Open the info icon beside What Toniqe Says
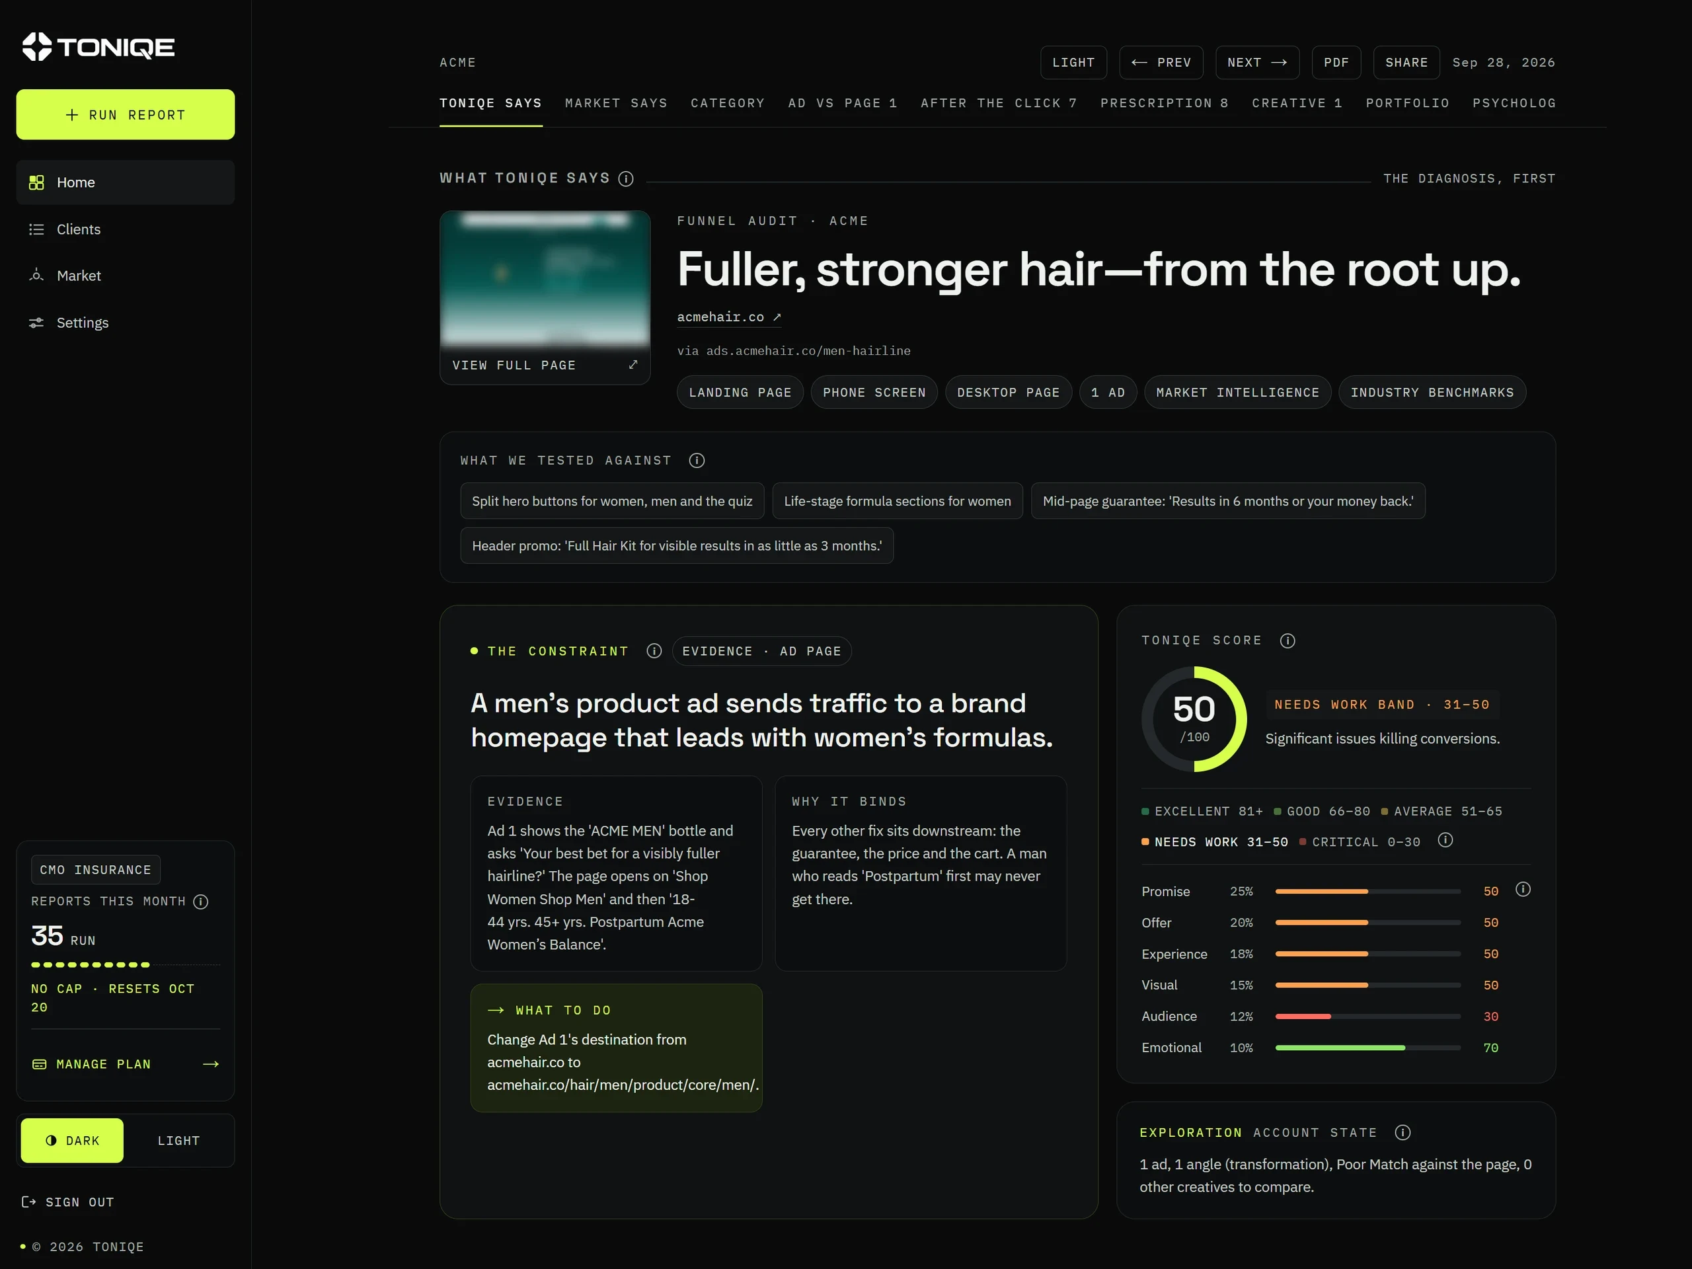Screen dimensions: 1692x1269 point(626,178)
